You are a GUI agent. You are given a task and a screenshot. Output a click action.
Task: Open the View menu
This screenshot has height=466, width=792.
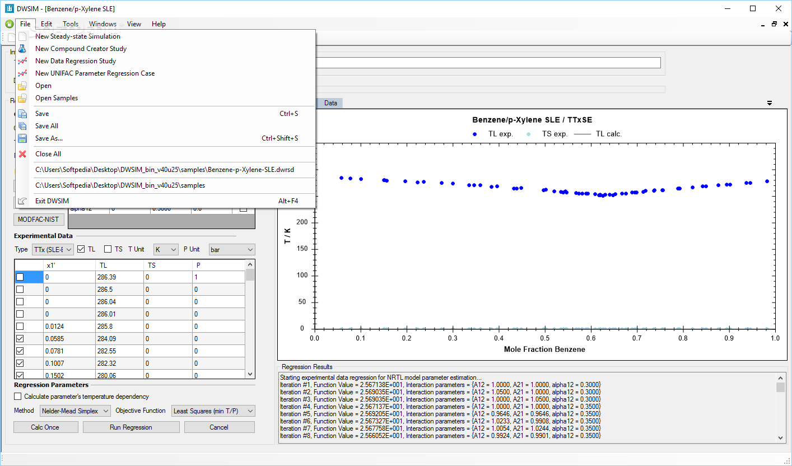(134, 24)
